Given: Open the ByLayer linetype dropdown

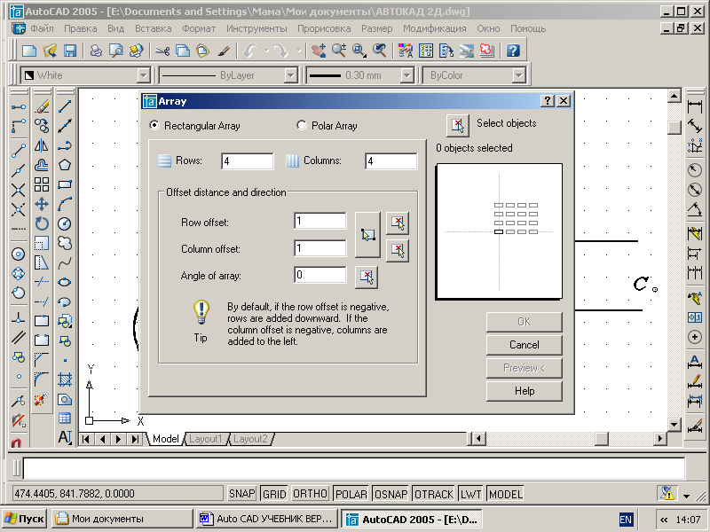Looking at the screenshot, I should click(291, 75).
